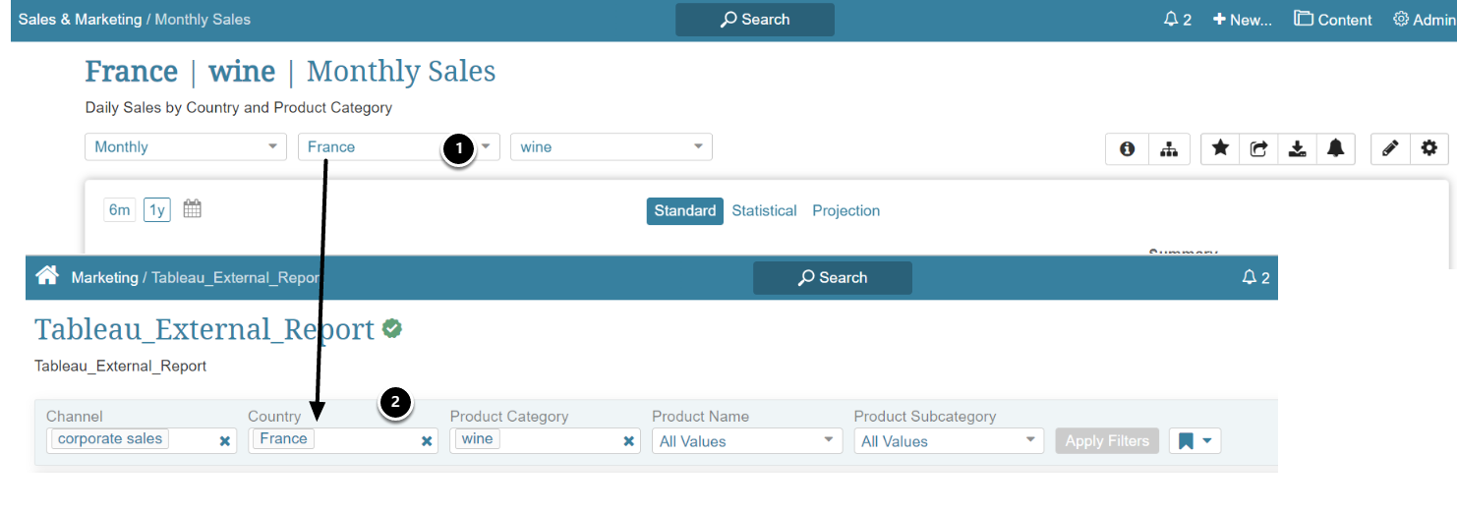Mark report as favorite with star
1457x512 pixels.
pyautogui.click(x=1220, y=148)
